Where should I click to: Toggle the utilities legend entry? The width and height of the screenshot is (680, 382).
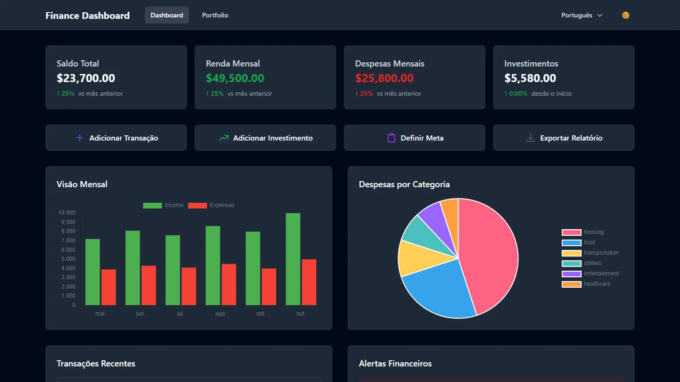[582, 263]
